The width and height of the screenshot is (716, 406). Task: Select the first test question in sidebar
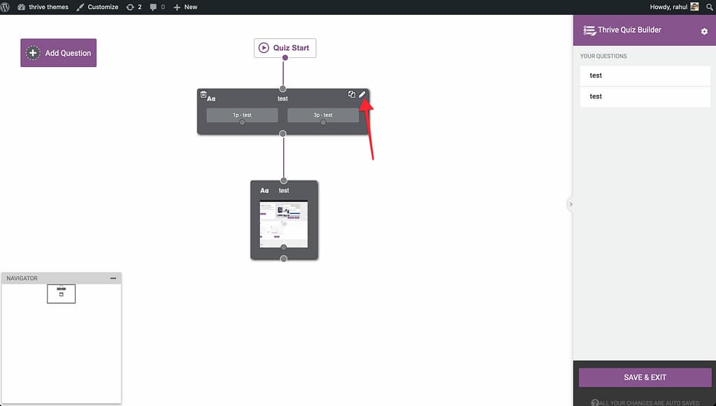click(x=645, y=75)
